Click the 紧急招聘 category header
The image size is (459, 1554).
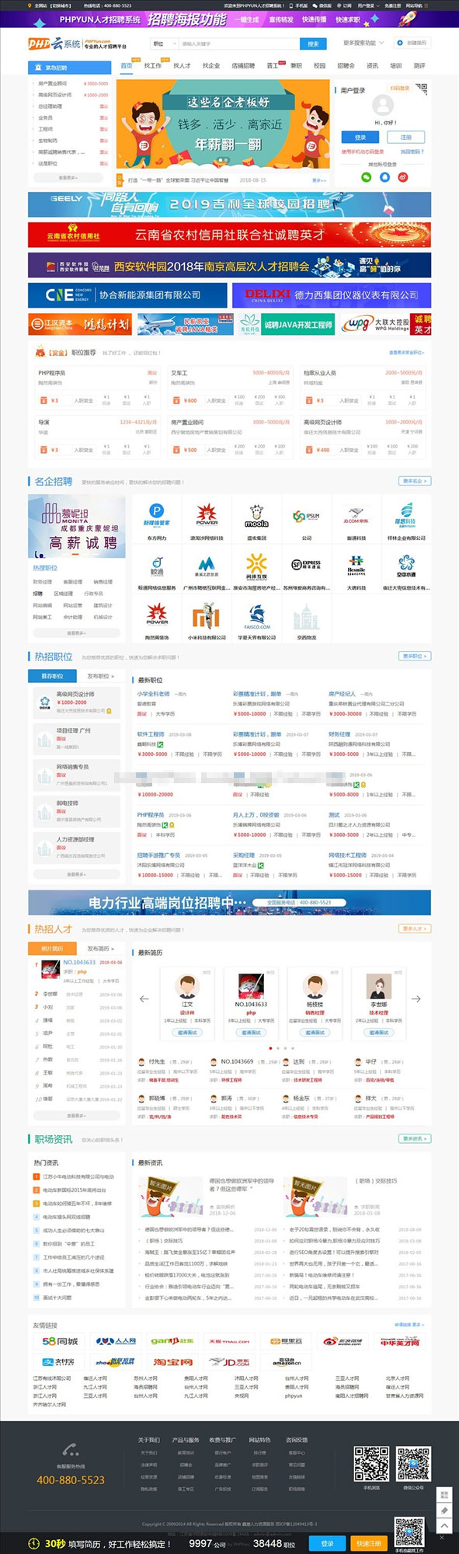coord(68,68)
